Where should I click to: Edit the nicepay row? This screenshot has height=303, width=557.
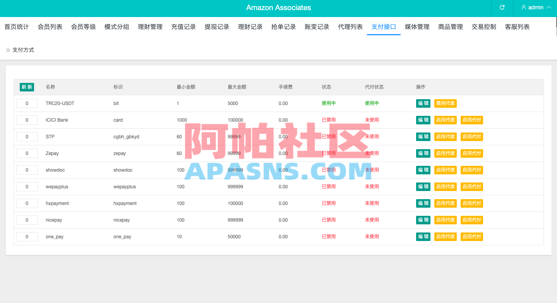[x=423, y=220]
